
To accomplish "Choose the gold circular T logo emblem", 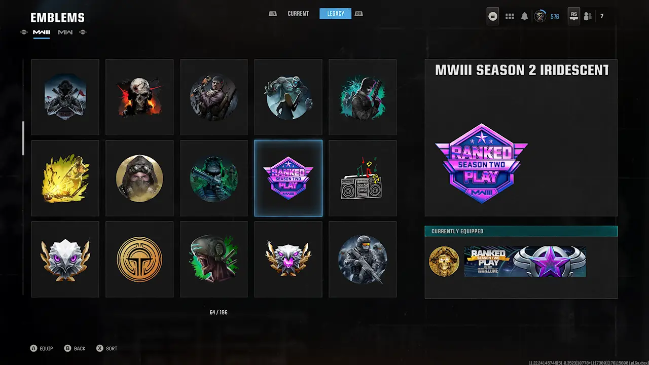I will [x=139, y=259].
